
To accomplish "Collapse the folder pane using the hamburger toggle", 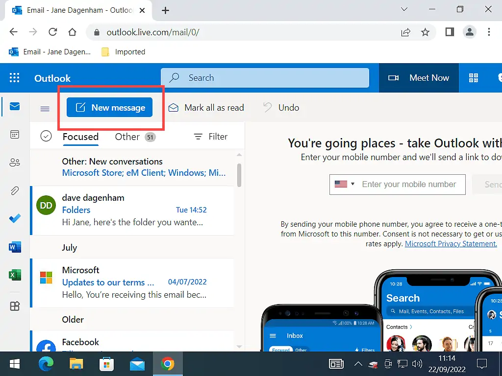I will click(x=44, y=108).
